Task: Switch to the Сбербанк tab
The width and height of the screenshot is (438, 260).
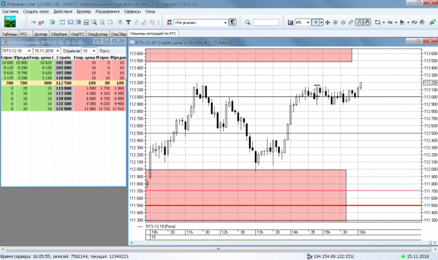Action: pyautogui.click(x=59, y=34)
